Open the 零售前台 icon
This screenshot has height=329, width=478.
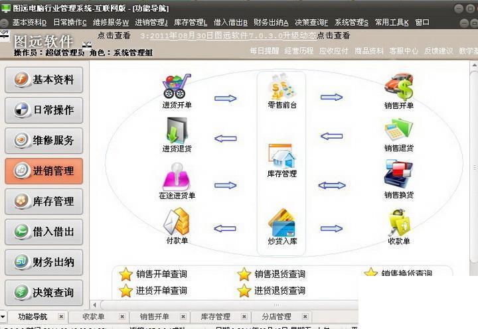click(282, 86)
